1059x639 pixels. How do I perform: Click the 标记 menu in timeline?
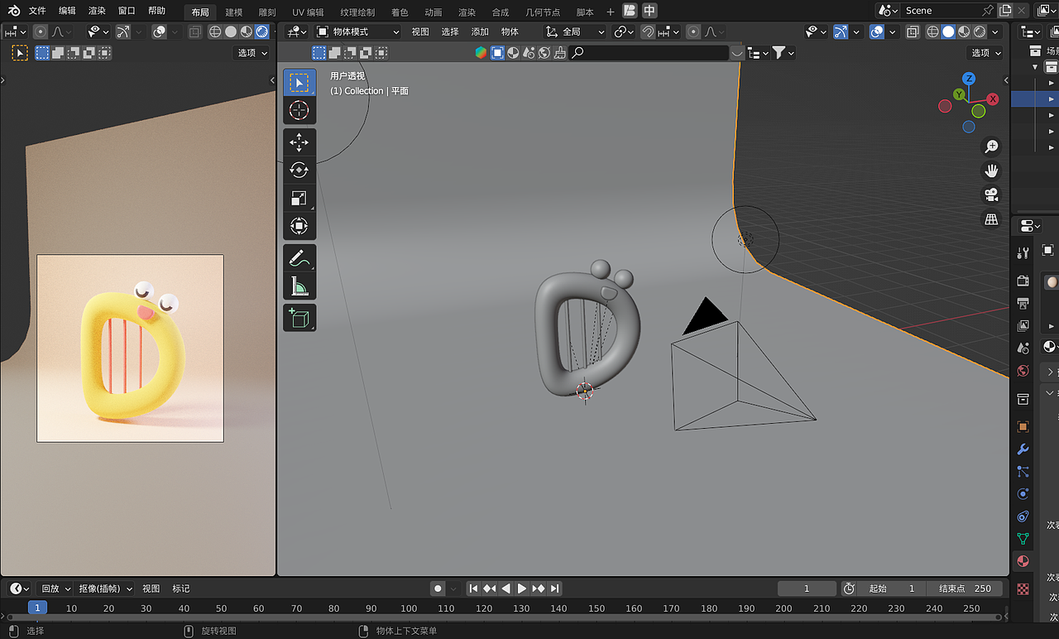click(x=181, y=589)
